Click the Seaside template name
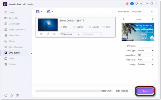 (138, 20)
